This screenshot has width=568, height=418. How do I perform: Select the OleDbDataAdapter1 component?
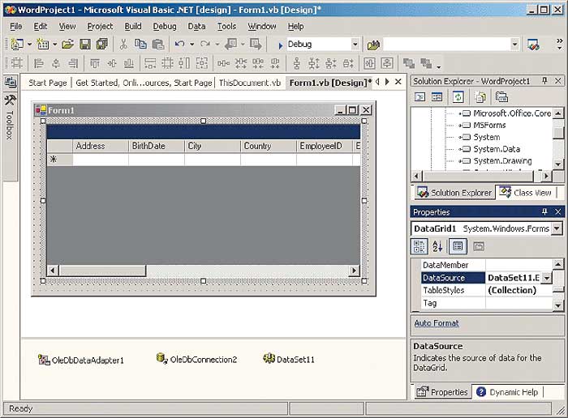[x=81, y=360]
